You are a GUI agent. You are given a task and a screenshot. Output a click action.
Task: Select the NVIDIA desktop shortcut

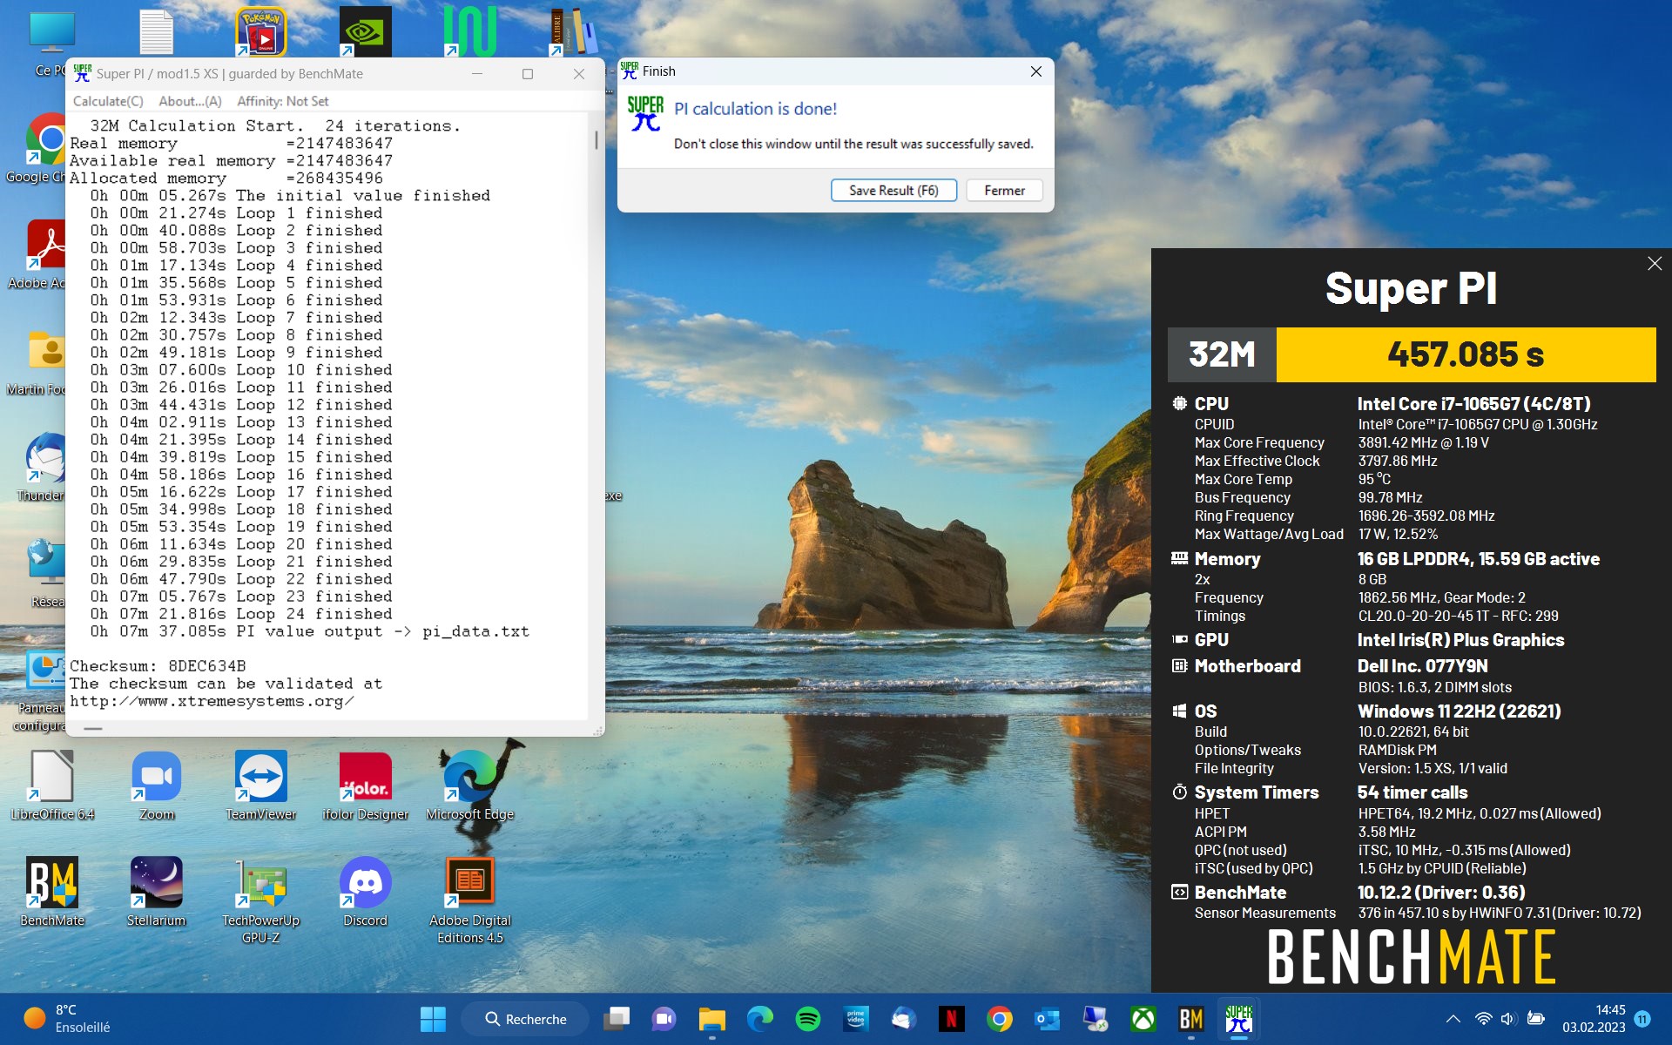click(366, 31)
